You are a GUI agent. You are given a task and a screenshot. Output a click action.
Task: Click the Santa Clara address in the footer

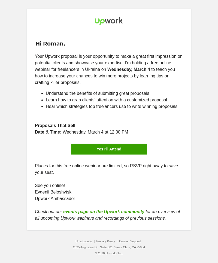(x=109, y=247)
